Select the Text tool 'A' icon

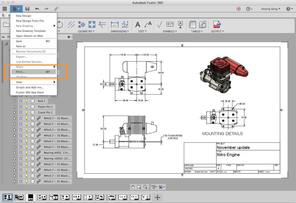click(138, 25)
